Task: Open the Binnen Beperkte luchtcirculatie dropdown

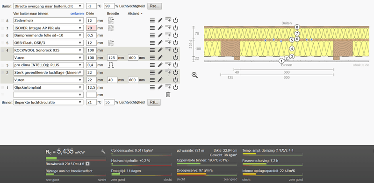Action: (x=49, y=102)
